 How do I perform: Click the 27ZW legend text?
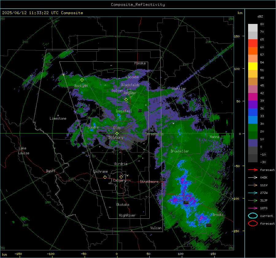264,193
